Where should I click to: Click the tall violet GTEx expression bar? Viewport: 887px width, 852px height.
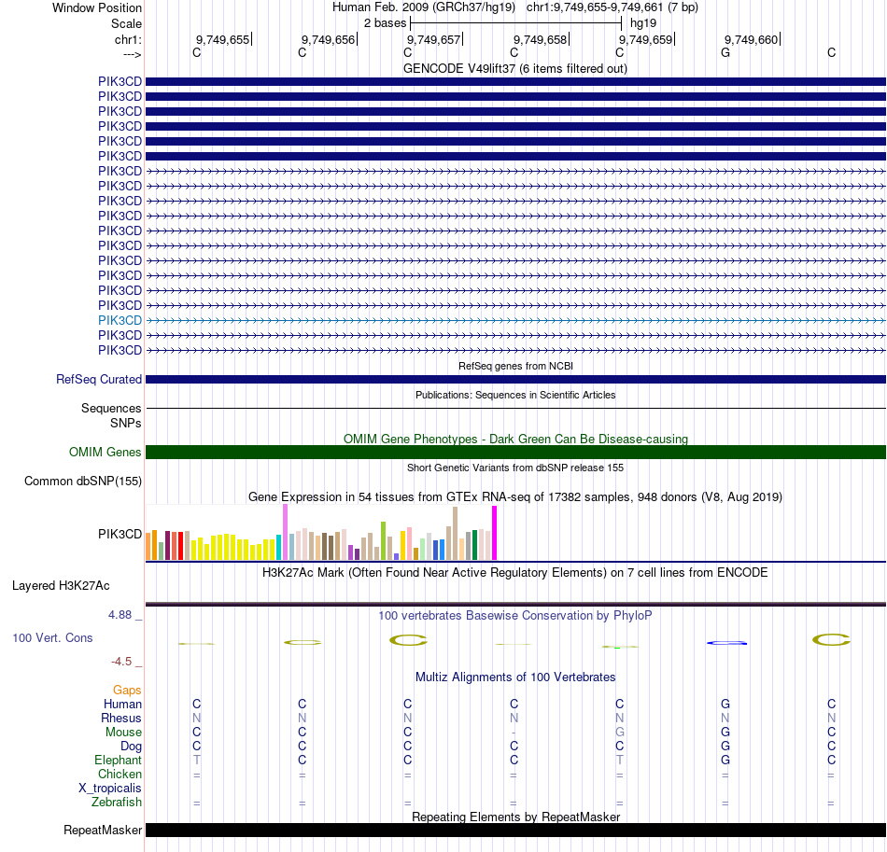(285, 532)
